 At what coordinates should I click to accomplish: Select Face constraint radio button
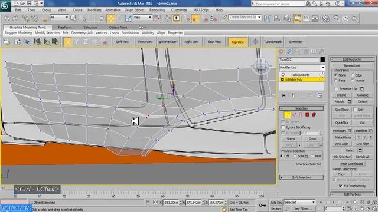tap(336, 80)
